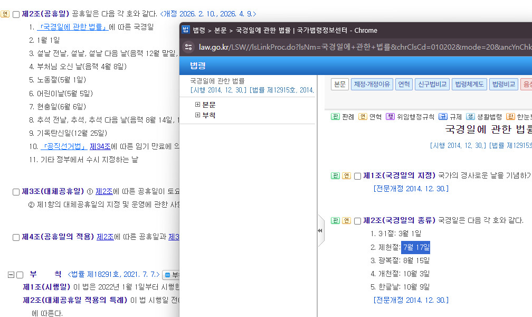Collapse the left panel with the double-arrow handle
This screenshot has height=317, width=532.
(x=320, y=231)
